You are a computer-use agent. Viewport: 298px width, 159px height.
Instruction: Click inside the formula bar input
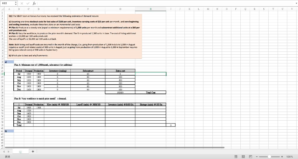tap(165, 3)
